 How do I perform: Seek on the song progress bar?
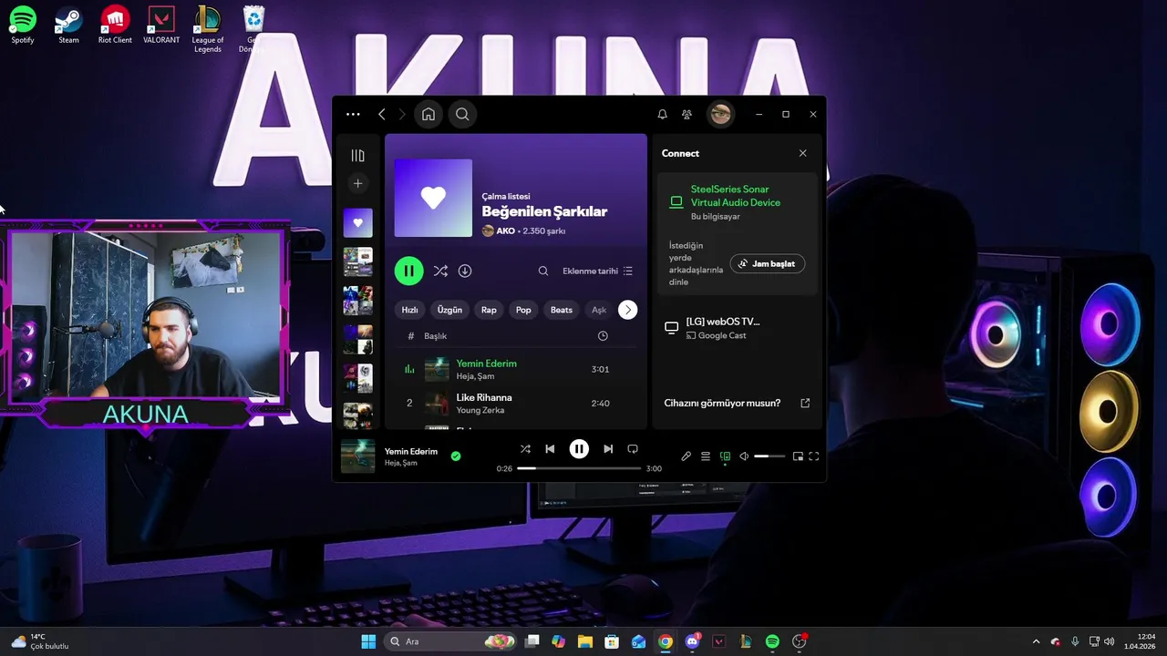[579, 468]
